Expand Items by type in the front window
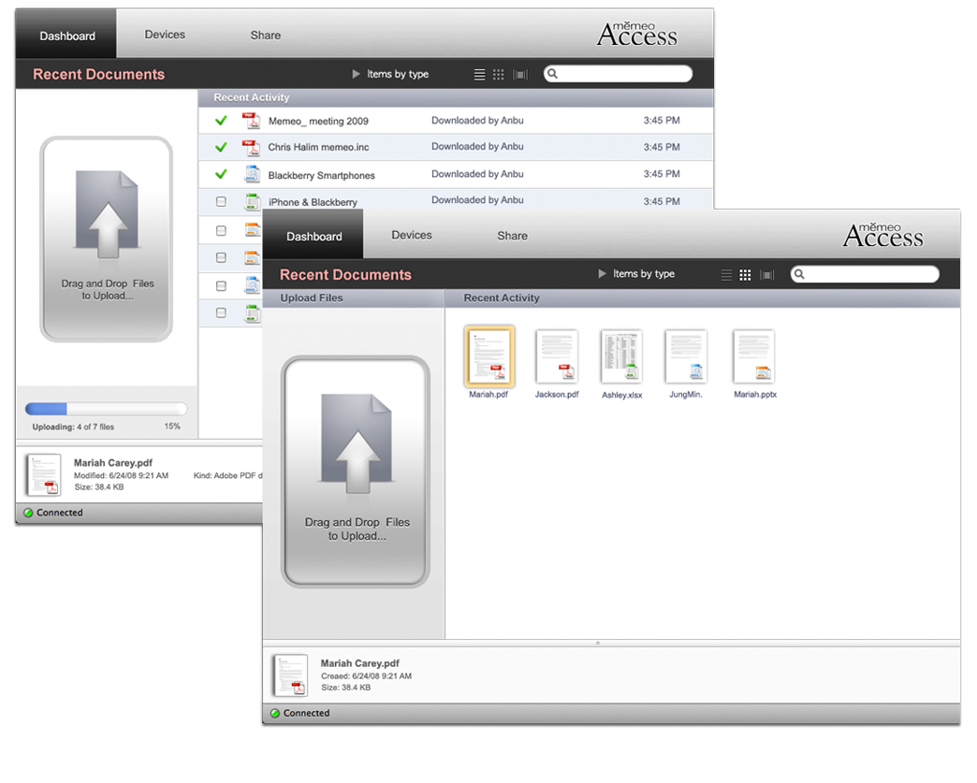Viewport: 977px width, 783px height. 636,274
